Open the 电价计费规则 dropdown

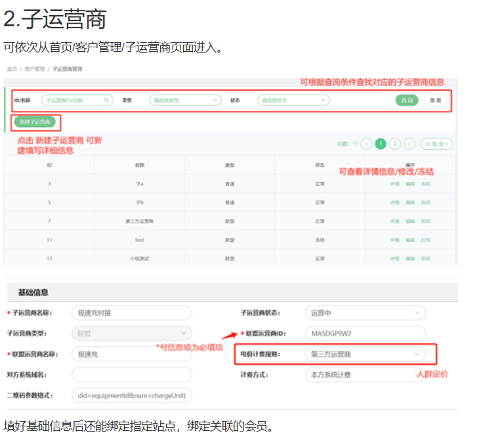coord(365,354)
